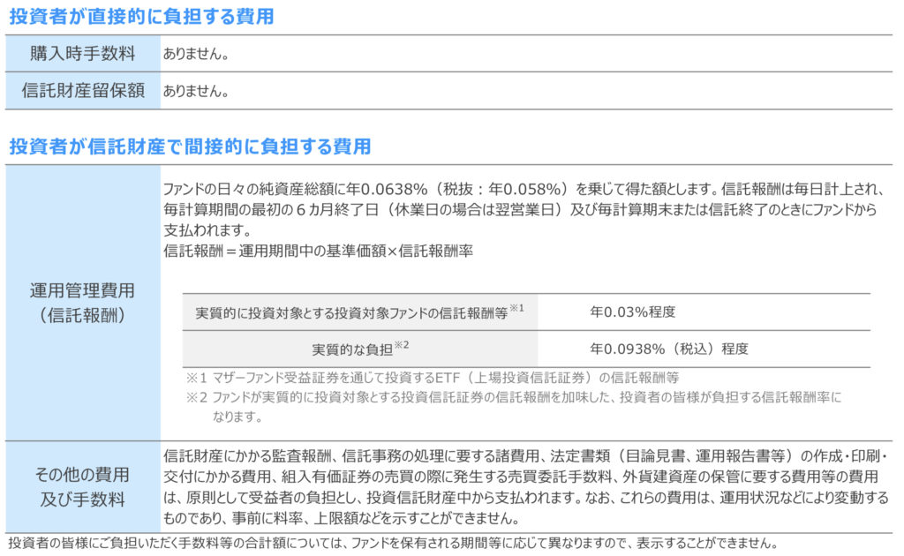Image resolution: width=904 pixels, height=556 pixels.
Task: Select the 信託財産留保額 label cell
Action: (x=83, y=91)
